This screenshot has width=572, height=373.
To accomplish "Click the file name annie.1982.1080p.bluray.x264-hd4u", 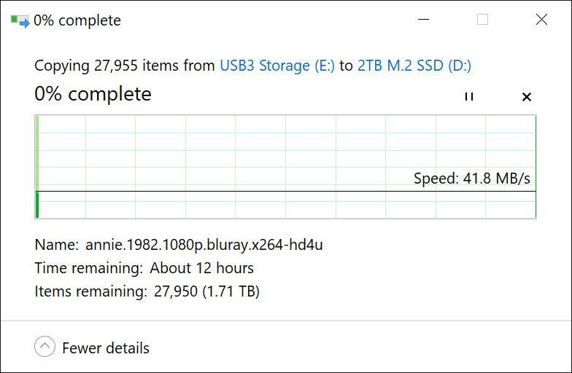I will [x=204, y=245].
